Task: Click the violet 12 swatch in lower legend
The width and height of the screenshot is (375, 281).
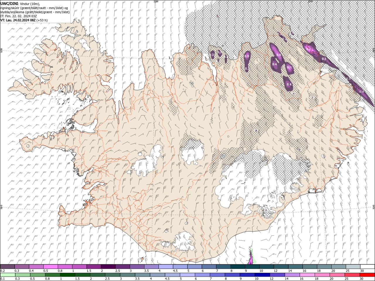Action: click(277, 275)
